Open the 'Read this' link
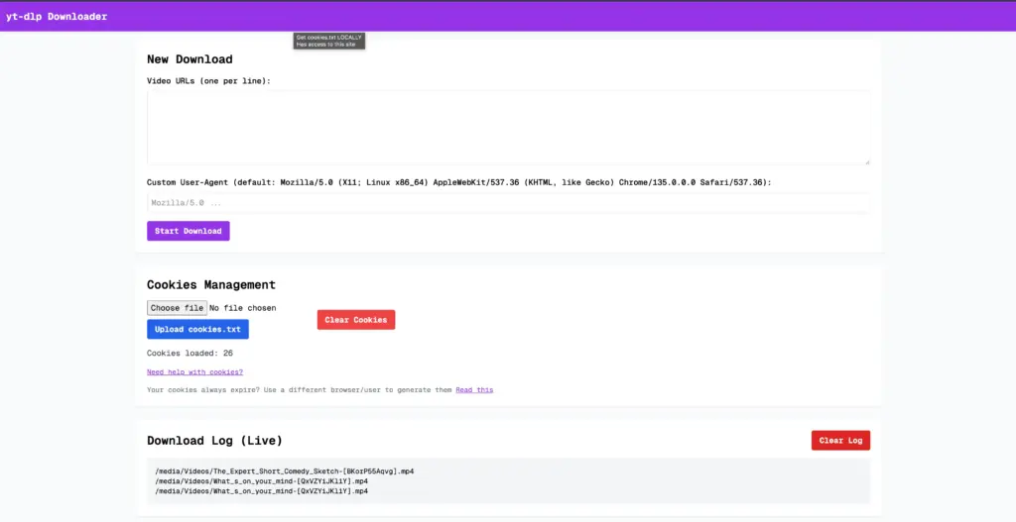1016x522 pixels. tap(474, 390)
